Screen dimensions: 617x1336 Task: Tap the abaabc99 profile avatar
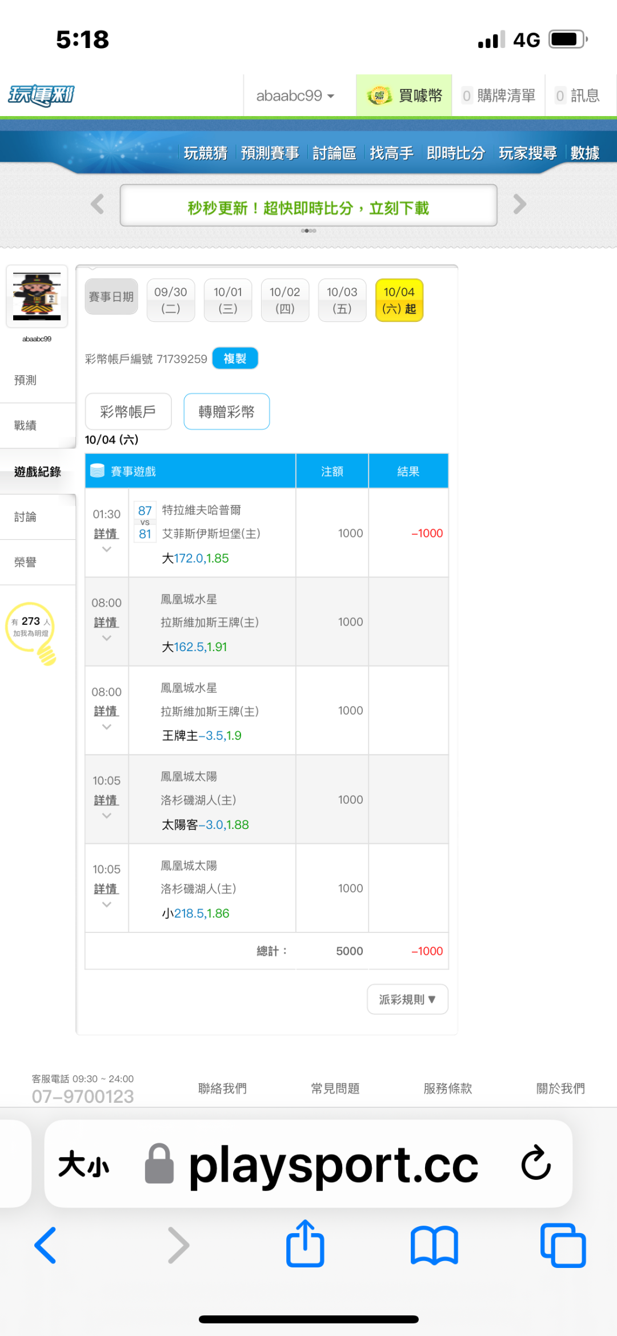(37, 296)
